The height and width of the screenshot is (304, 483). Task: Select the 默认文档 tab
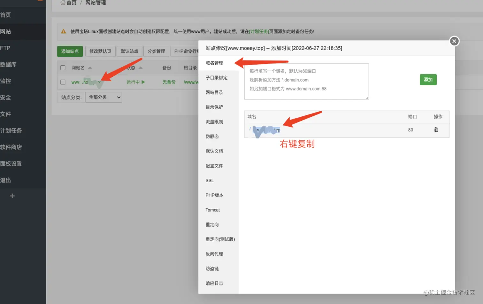[x=214, y=151]
